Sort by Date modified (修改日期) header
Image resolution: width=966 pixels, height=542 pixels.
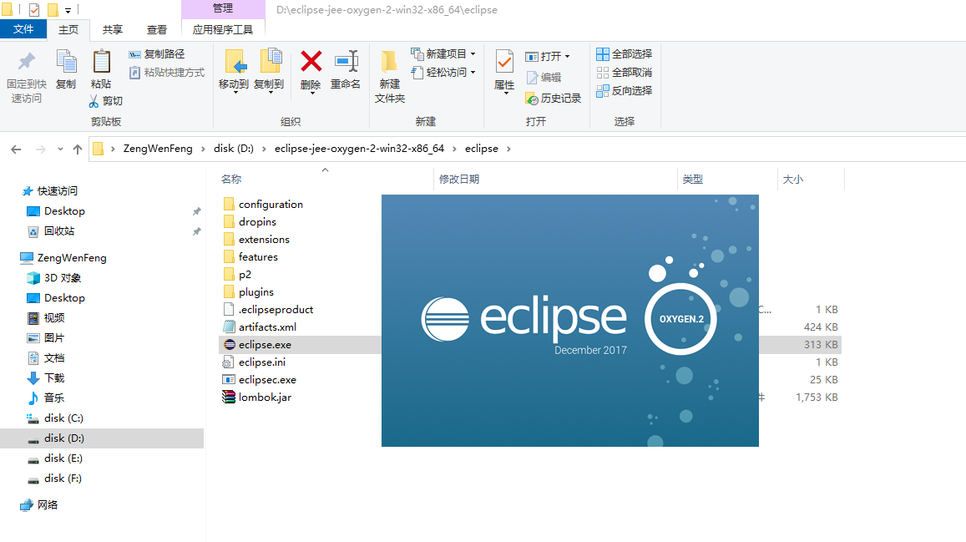pos(459,180)
